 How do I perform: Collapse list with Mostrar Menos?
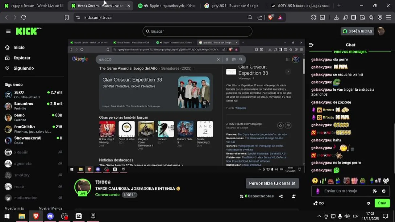click(50, 208)
